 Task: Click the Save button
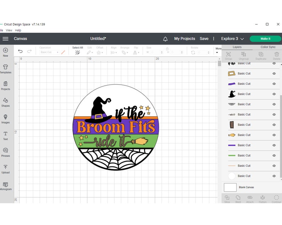(204, 39)
